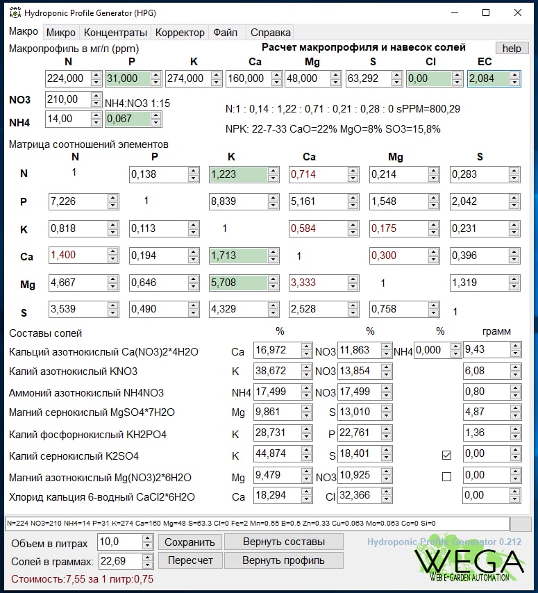Screen dimensions: 538x593
Task: Toggle the Калий сернокислый K2SO4 checkbox
Action: [x=446, y=455]
